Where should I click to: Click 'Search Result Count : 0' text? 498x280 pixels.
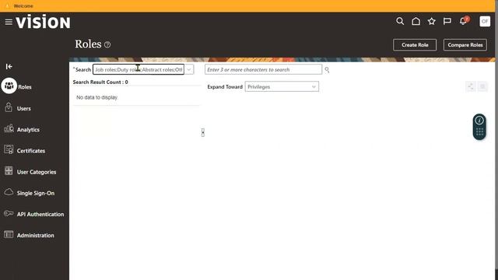[100, 82]
